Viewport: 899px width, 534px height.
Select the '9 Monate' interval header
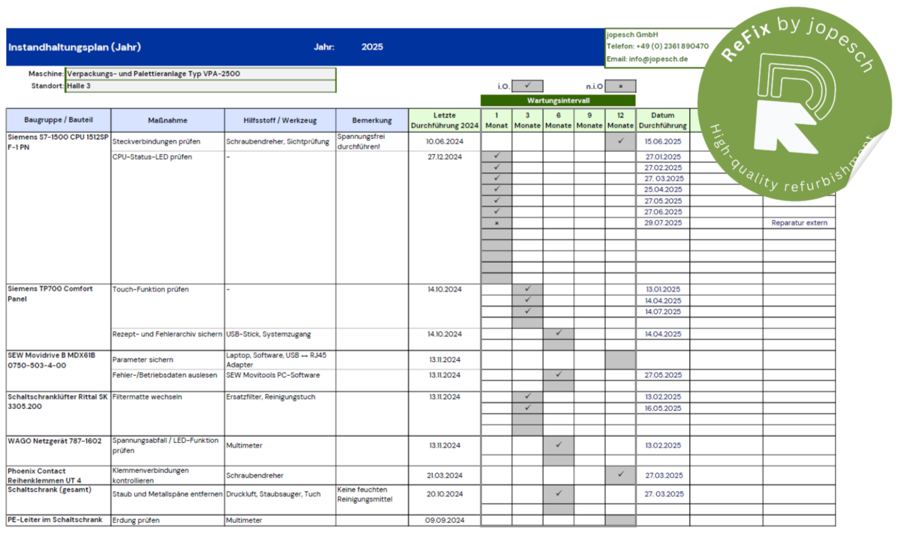589,120
